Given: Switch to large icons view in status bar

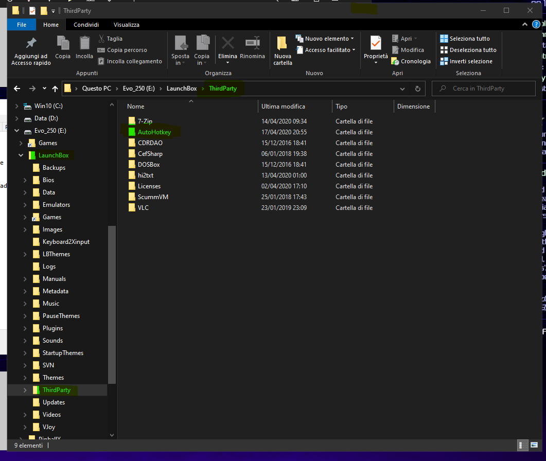Looking at the screenshot, I should tap(534, 446).
